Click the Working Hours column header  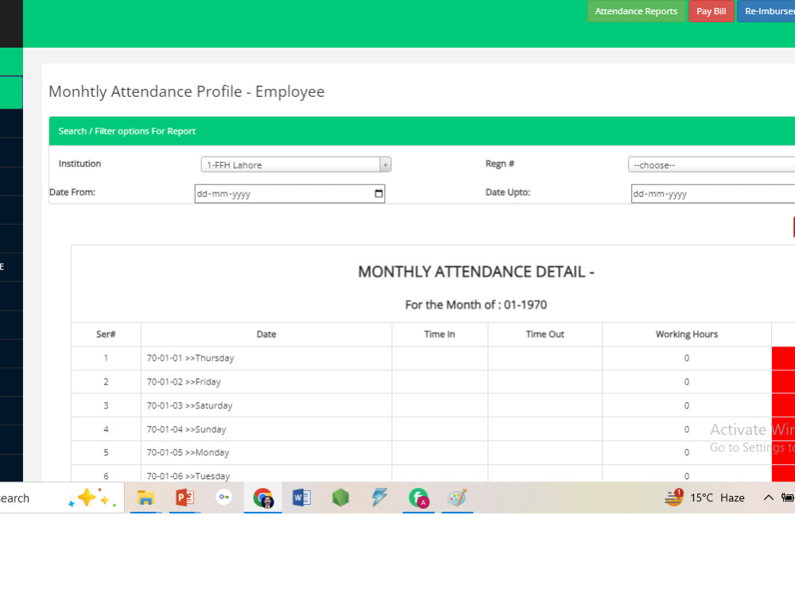(687, 335)
